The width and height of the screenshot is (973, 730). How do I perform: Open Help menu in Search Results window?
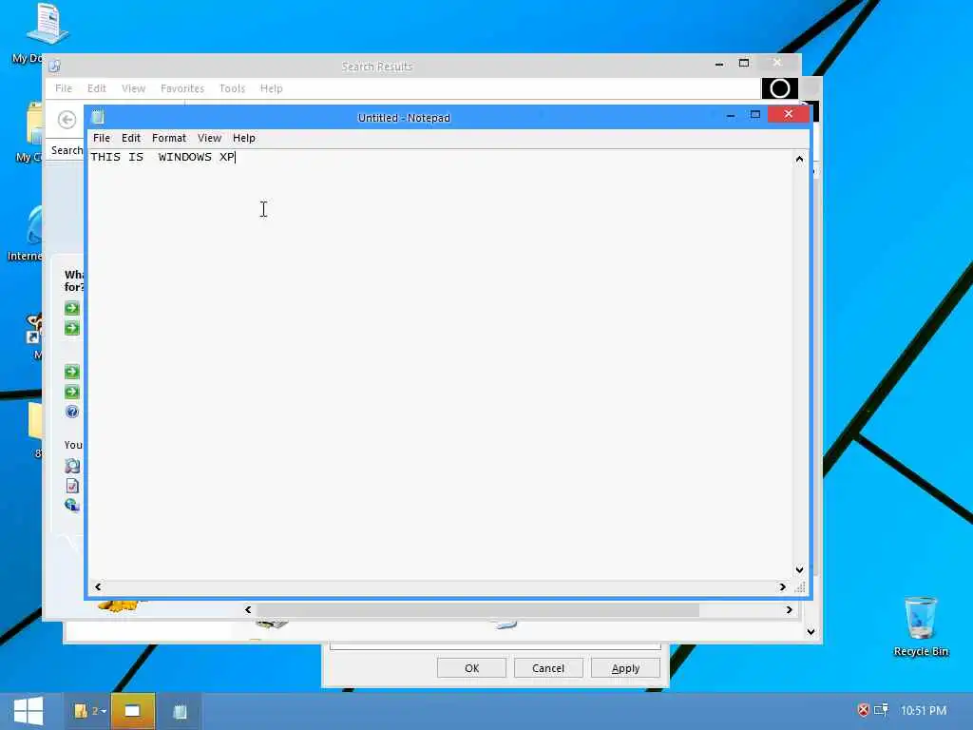(271, 88)
